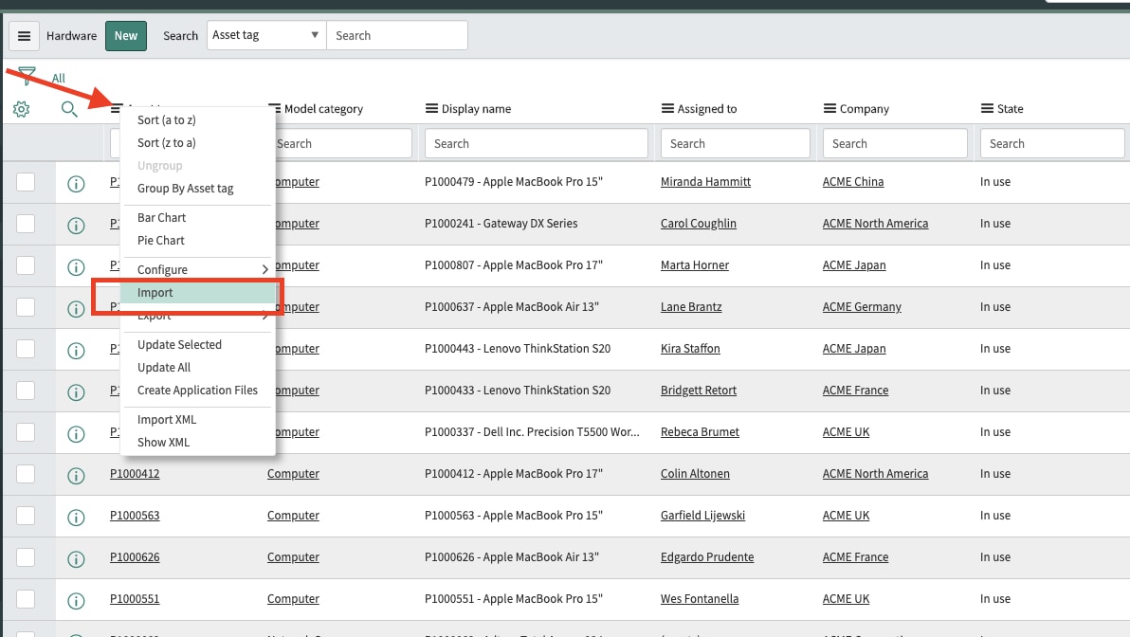
Task: Open ACME China company link
Action: (853, 182)
